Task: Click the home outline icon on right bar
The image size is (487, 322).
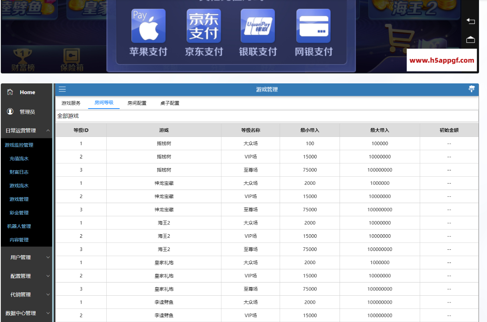Action: pyautogui.click(x=471, y=40)
